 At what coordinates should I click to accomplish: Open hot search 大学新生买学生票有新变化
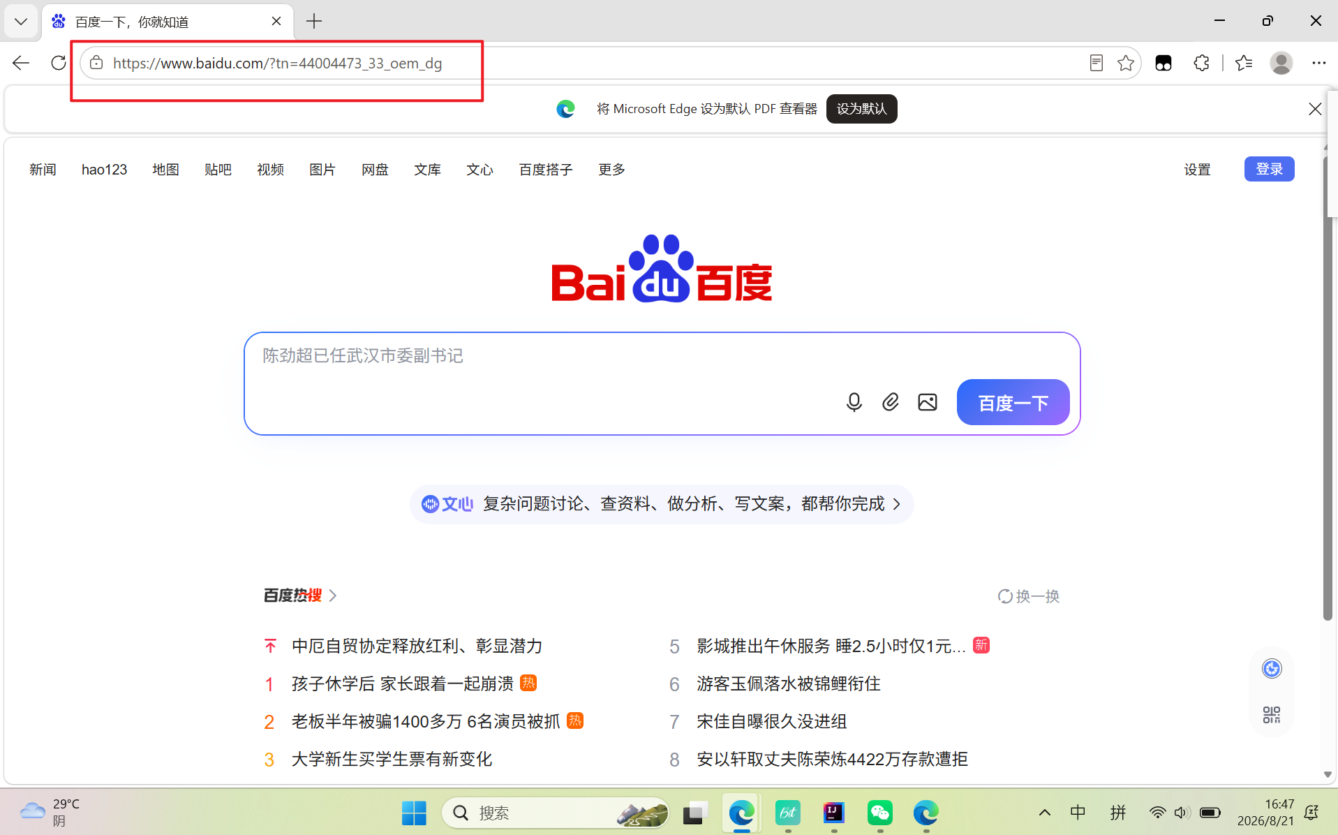392,759
